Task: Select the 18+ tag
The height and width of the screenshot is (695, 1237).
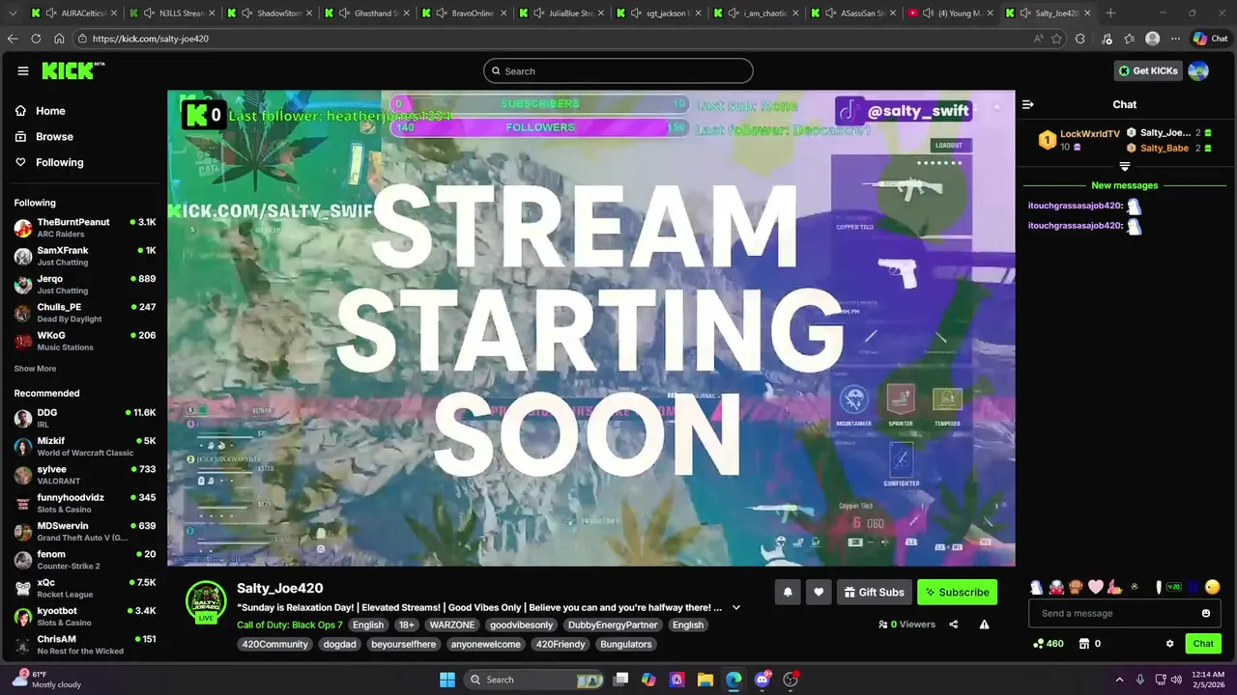Action: [x=407, y=625]
